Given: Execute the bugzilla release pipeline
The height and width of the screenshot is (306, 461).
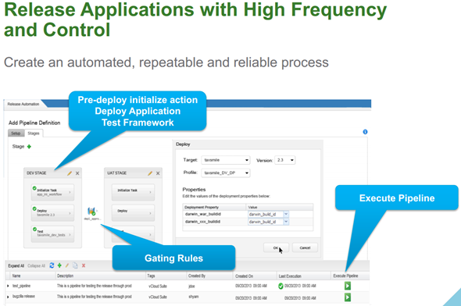Looking at the screenshot, I should (x=348, y=297).
